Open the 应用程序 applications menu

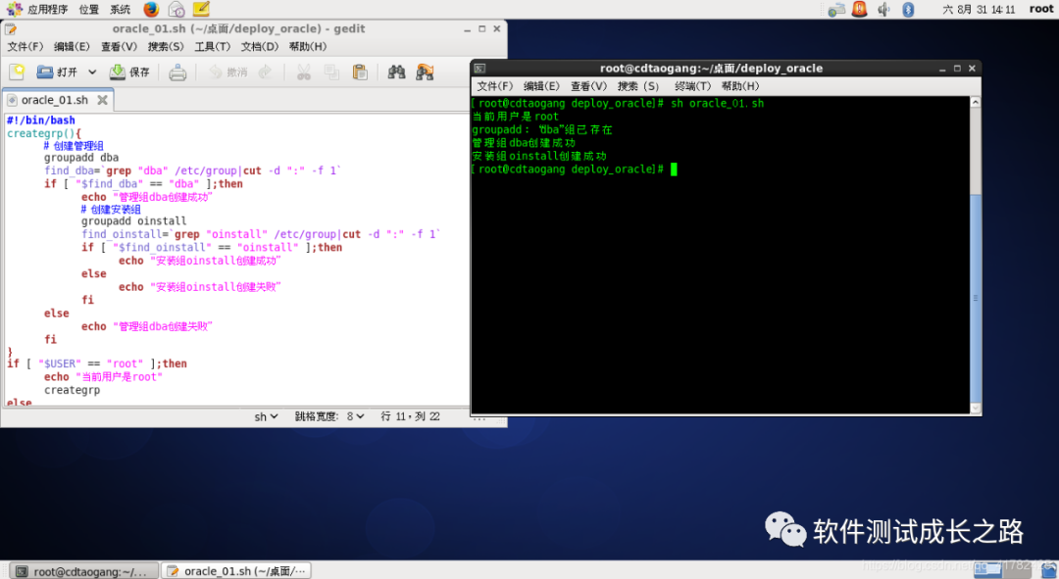[x=37, y=9]
